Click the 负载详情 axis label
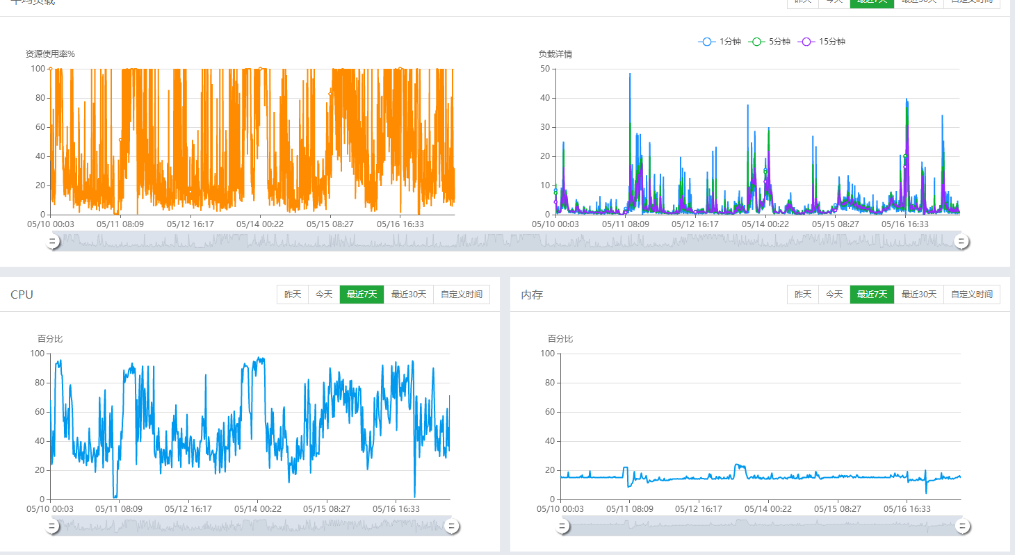Screen dimensions: 1015x555 pyautogui.click(x=555, y=54)
